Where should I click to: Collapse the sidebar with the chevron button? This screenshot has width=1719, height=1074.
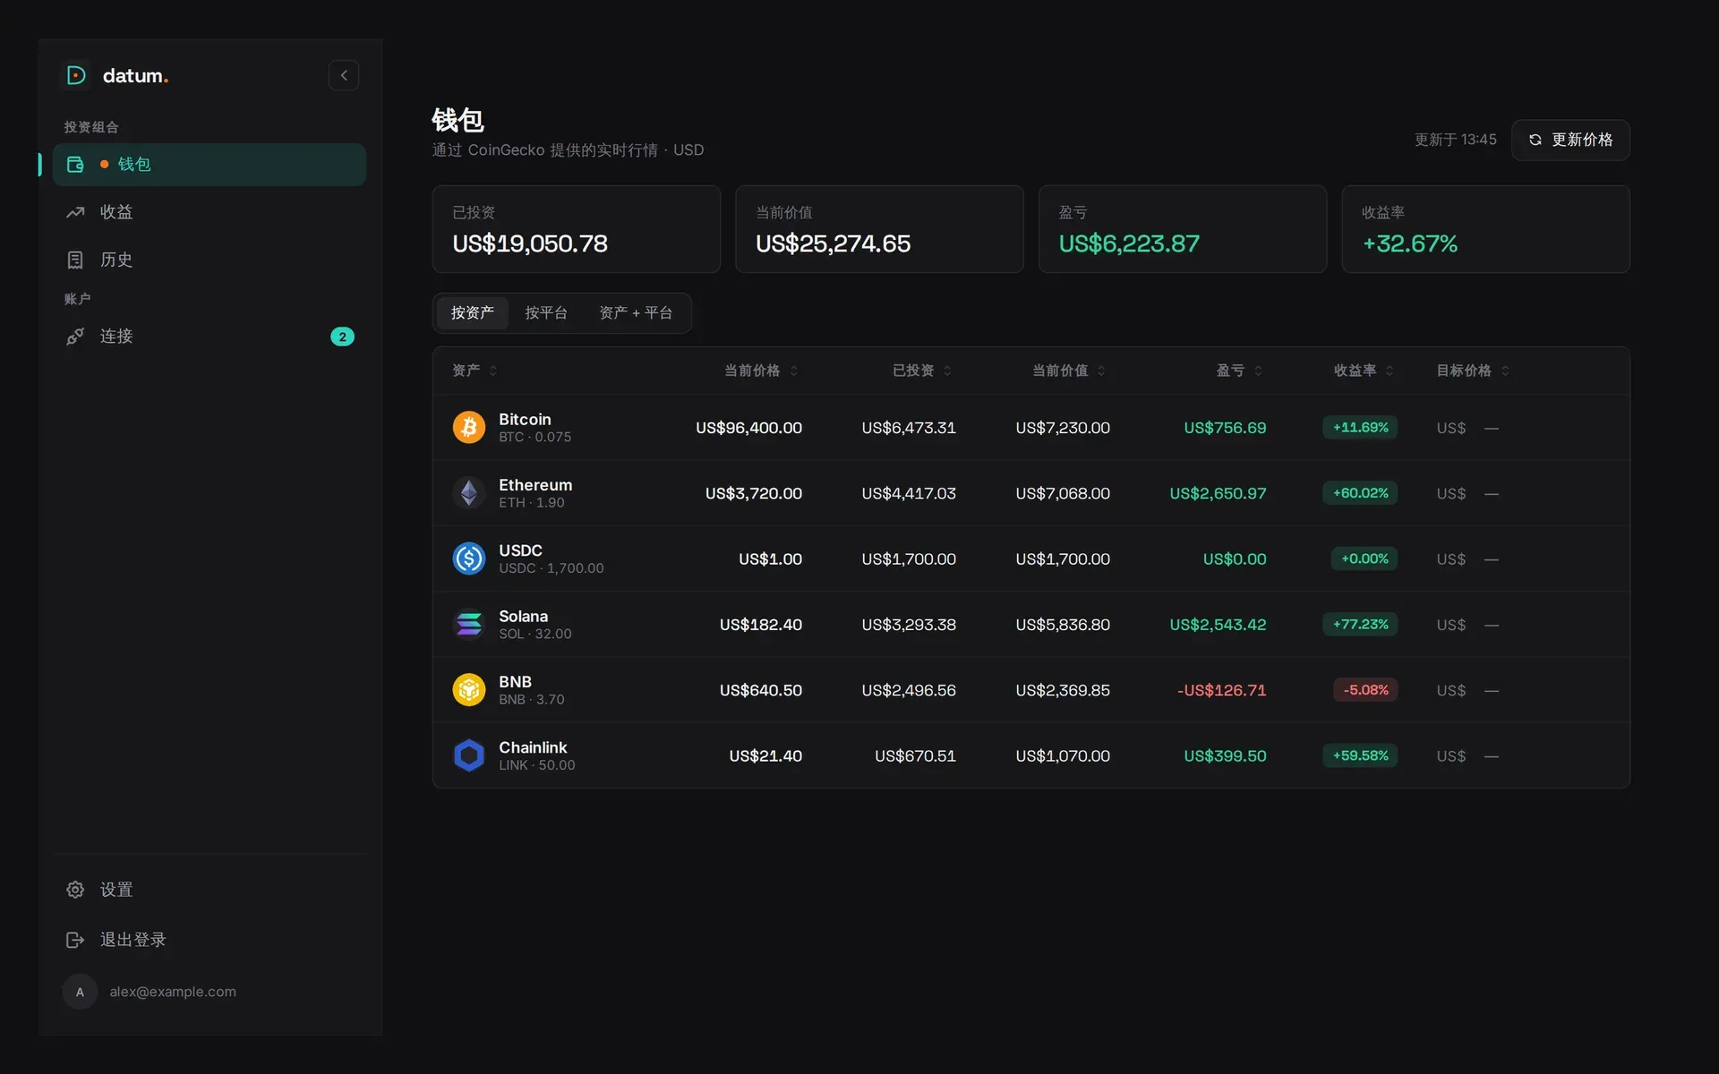pyautogui.click(x=344, y=75)
